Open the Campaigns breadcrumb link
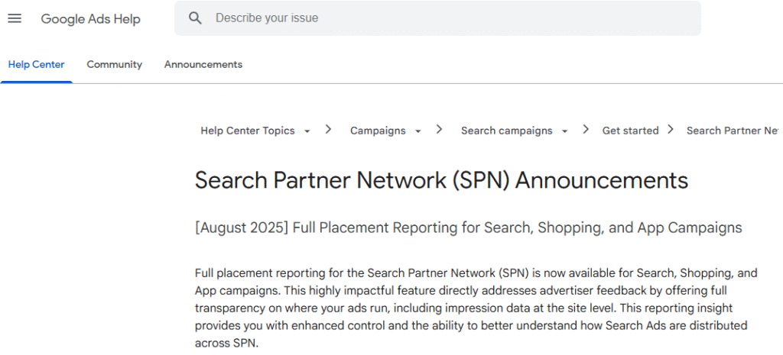The image size is (783, 355). coord(378,131)
